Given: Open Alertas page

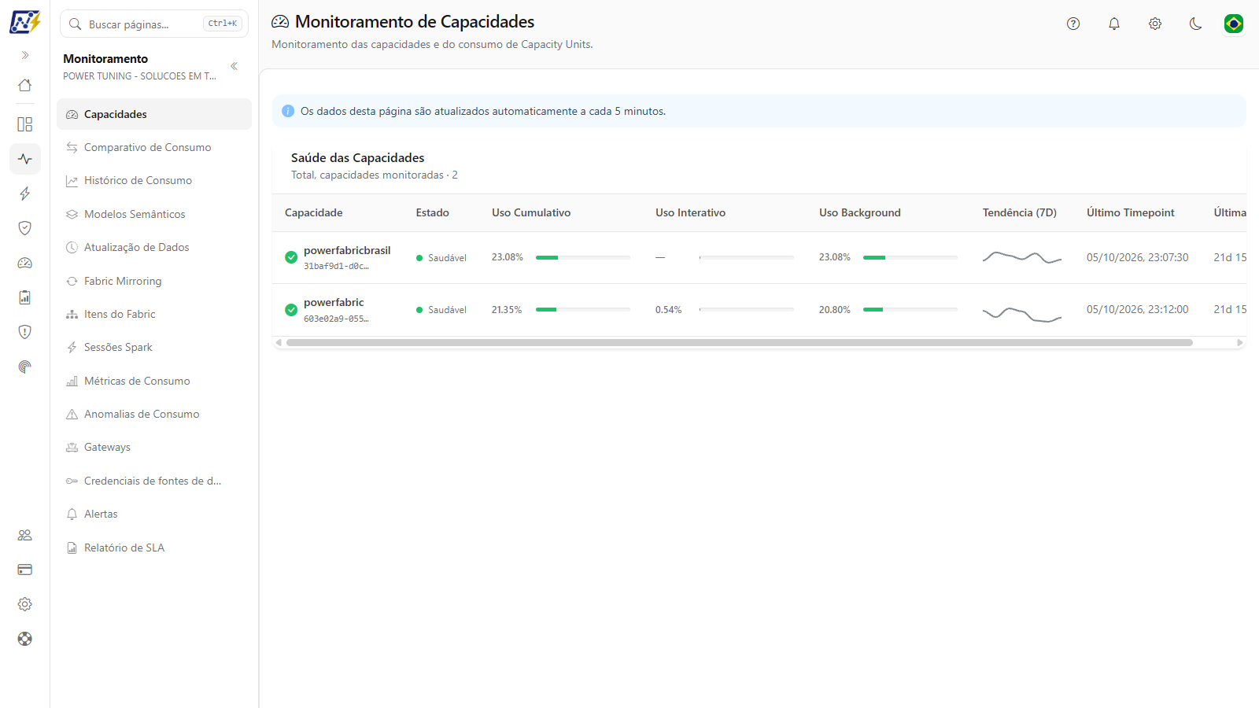Looking at the screenshot, I should (x=154, y=514).
